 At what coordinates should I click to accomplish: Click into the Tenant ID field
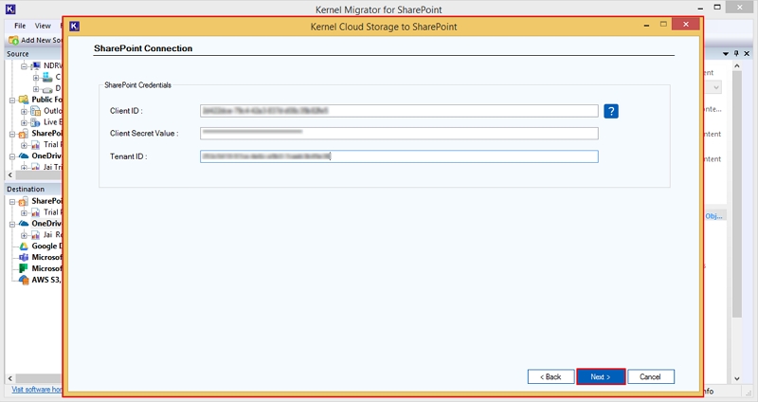[399, 156]
